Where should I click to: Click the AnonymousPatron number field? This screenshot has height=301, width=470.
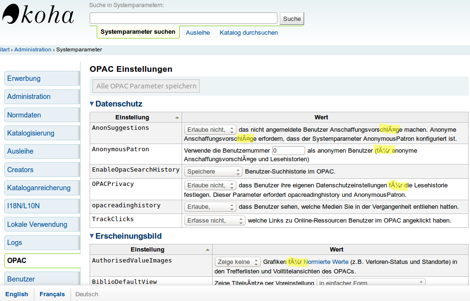click(x=288, y=150)
